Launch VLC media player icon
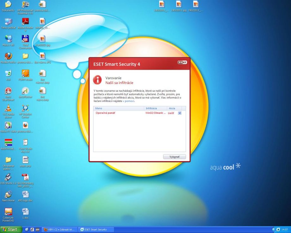 pos(8,109)
